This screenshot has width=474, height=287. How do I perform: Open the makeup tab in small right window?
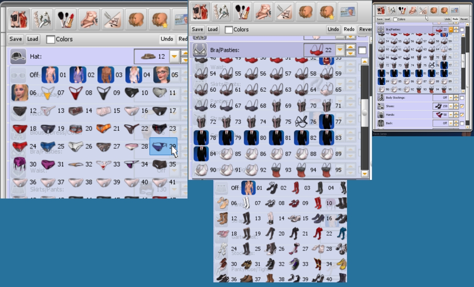click(402, 10)
